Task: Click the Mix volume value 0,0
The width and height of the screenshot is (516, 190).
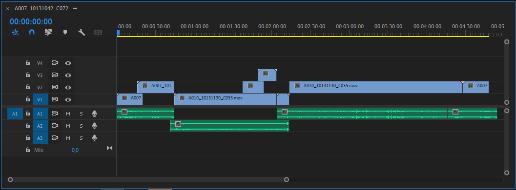Action: [x=75, y=150]
